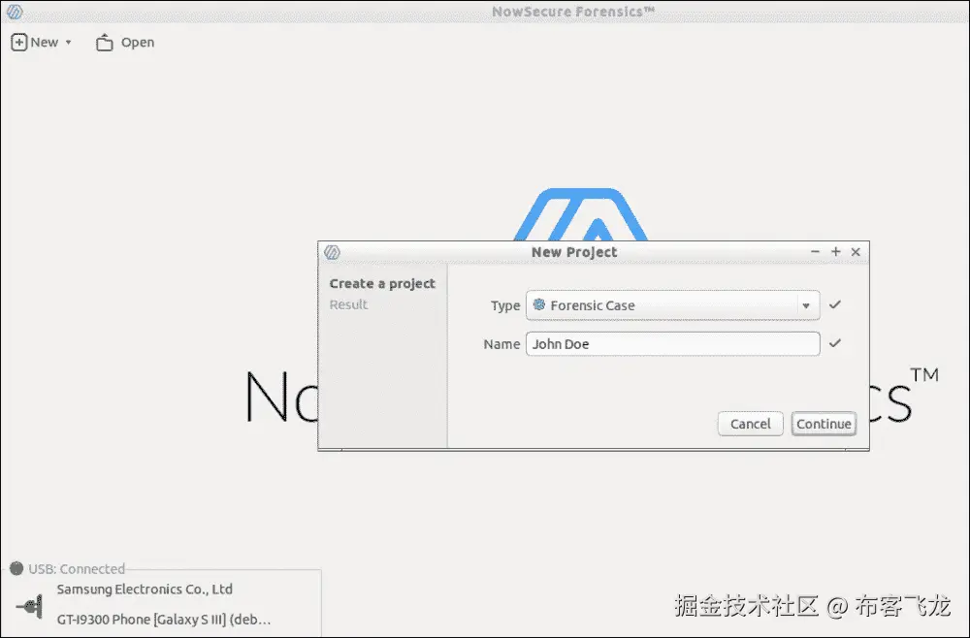Screen dimensions: 970x638
Task: Select the Forensic Case type field
Action: [x=673, y=305]
